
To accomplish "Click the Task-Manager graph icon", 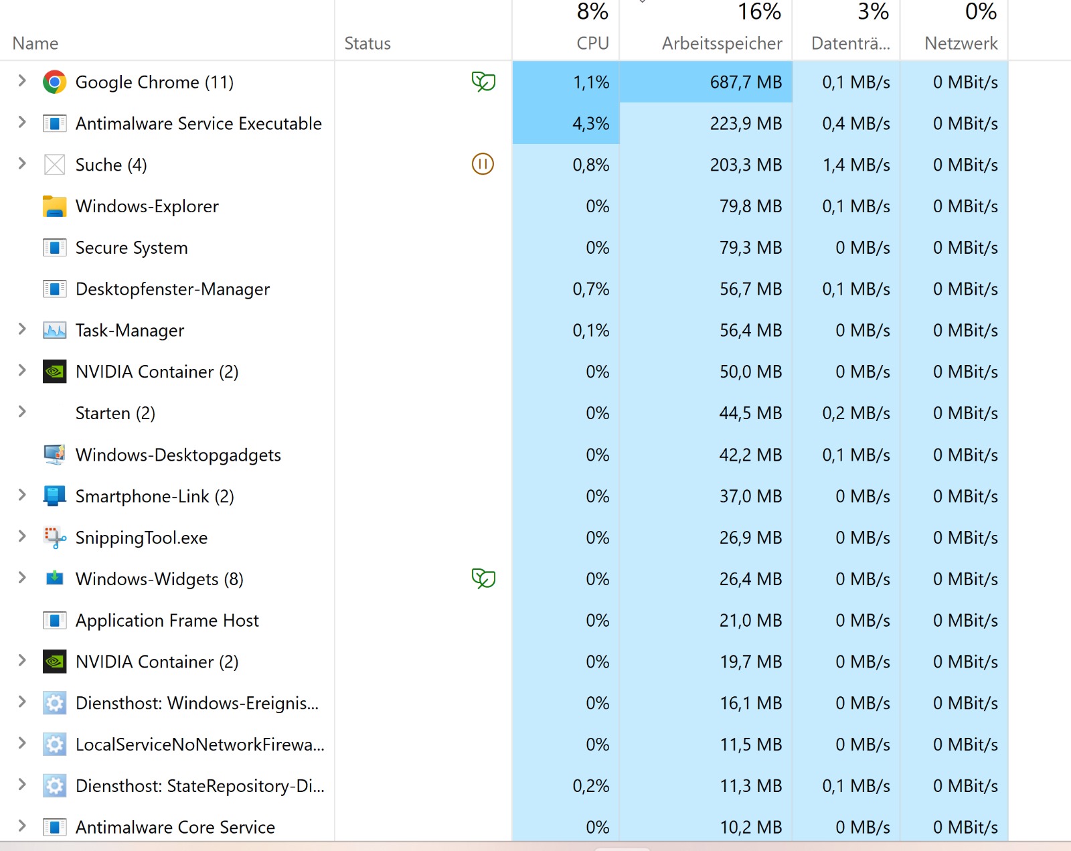I will click(x=54, y=330).
